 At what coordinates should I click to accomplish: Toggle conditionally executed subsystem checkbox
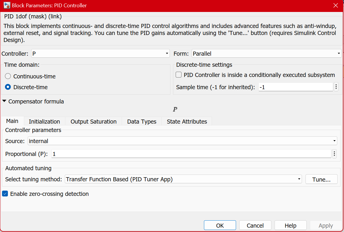179,75
